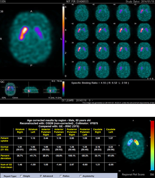Select brain slice thumbnail number 44
Image resolution: width=155 pixels, height=178 pixels.
123,13
